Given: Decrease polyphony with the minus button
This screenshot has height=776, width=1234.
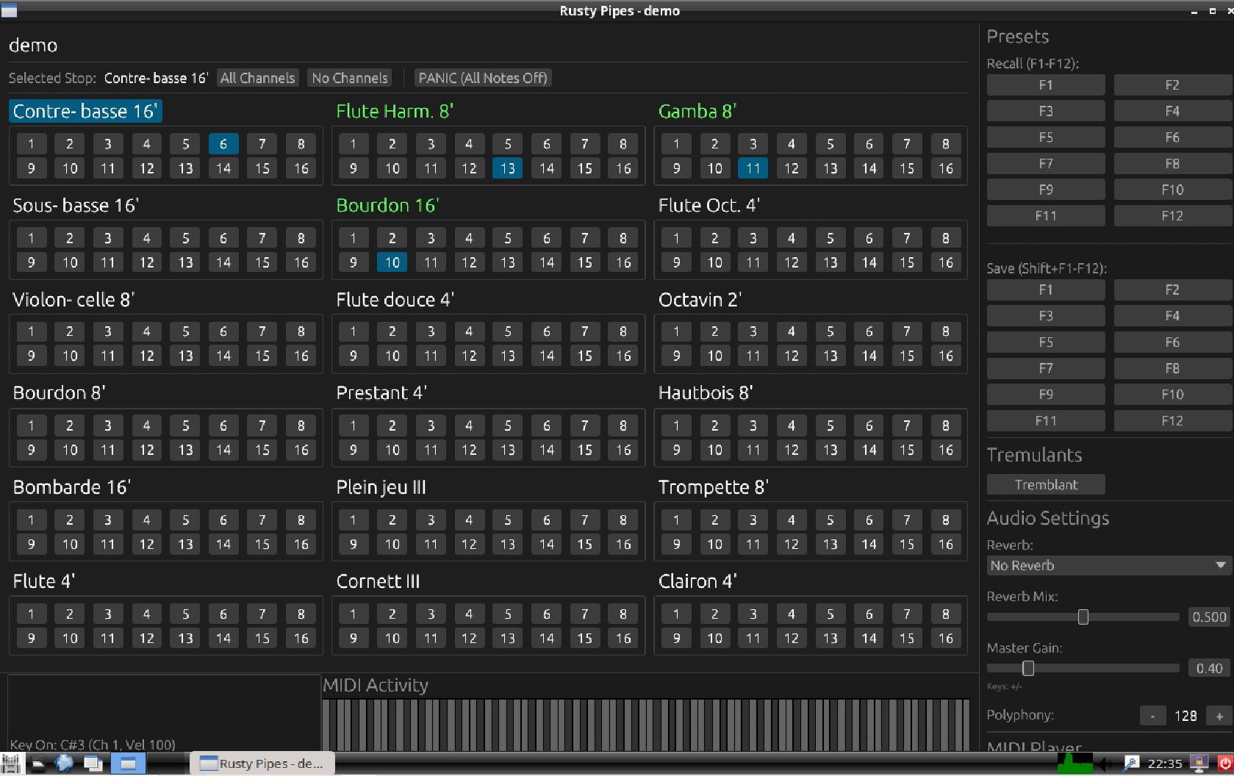Looking at the screenshot, I should [1152, 716].
